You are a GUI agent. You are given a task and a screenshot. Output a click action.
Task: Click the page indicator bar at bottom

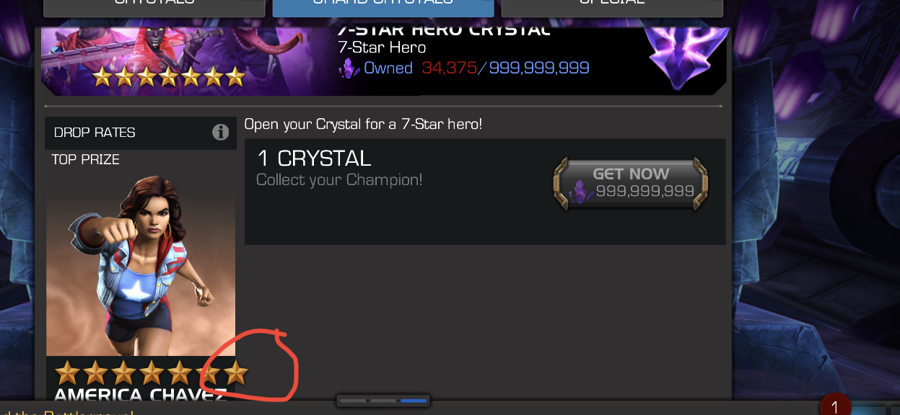tap(383, 400)
